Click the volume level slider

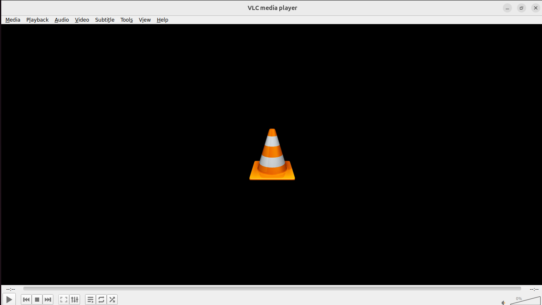pos(525,301)
